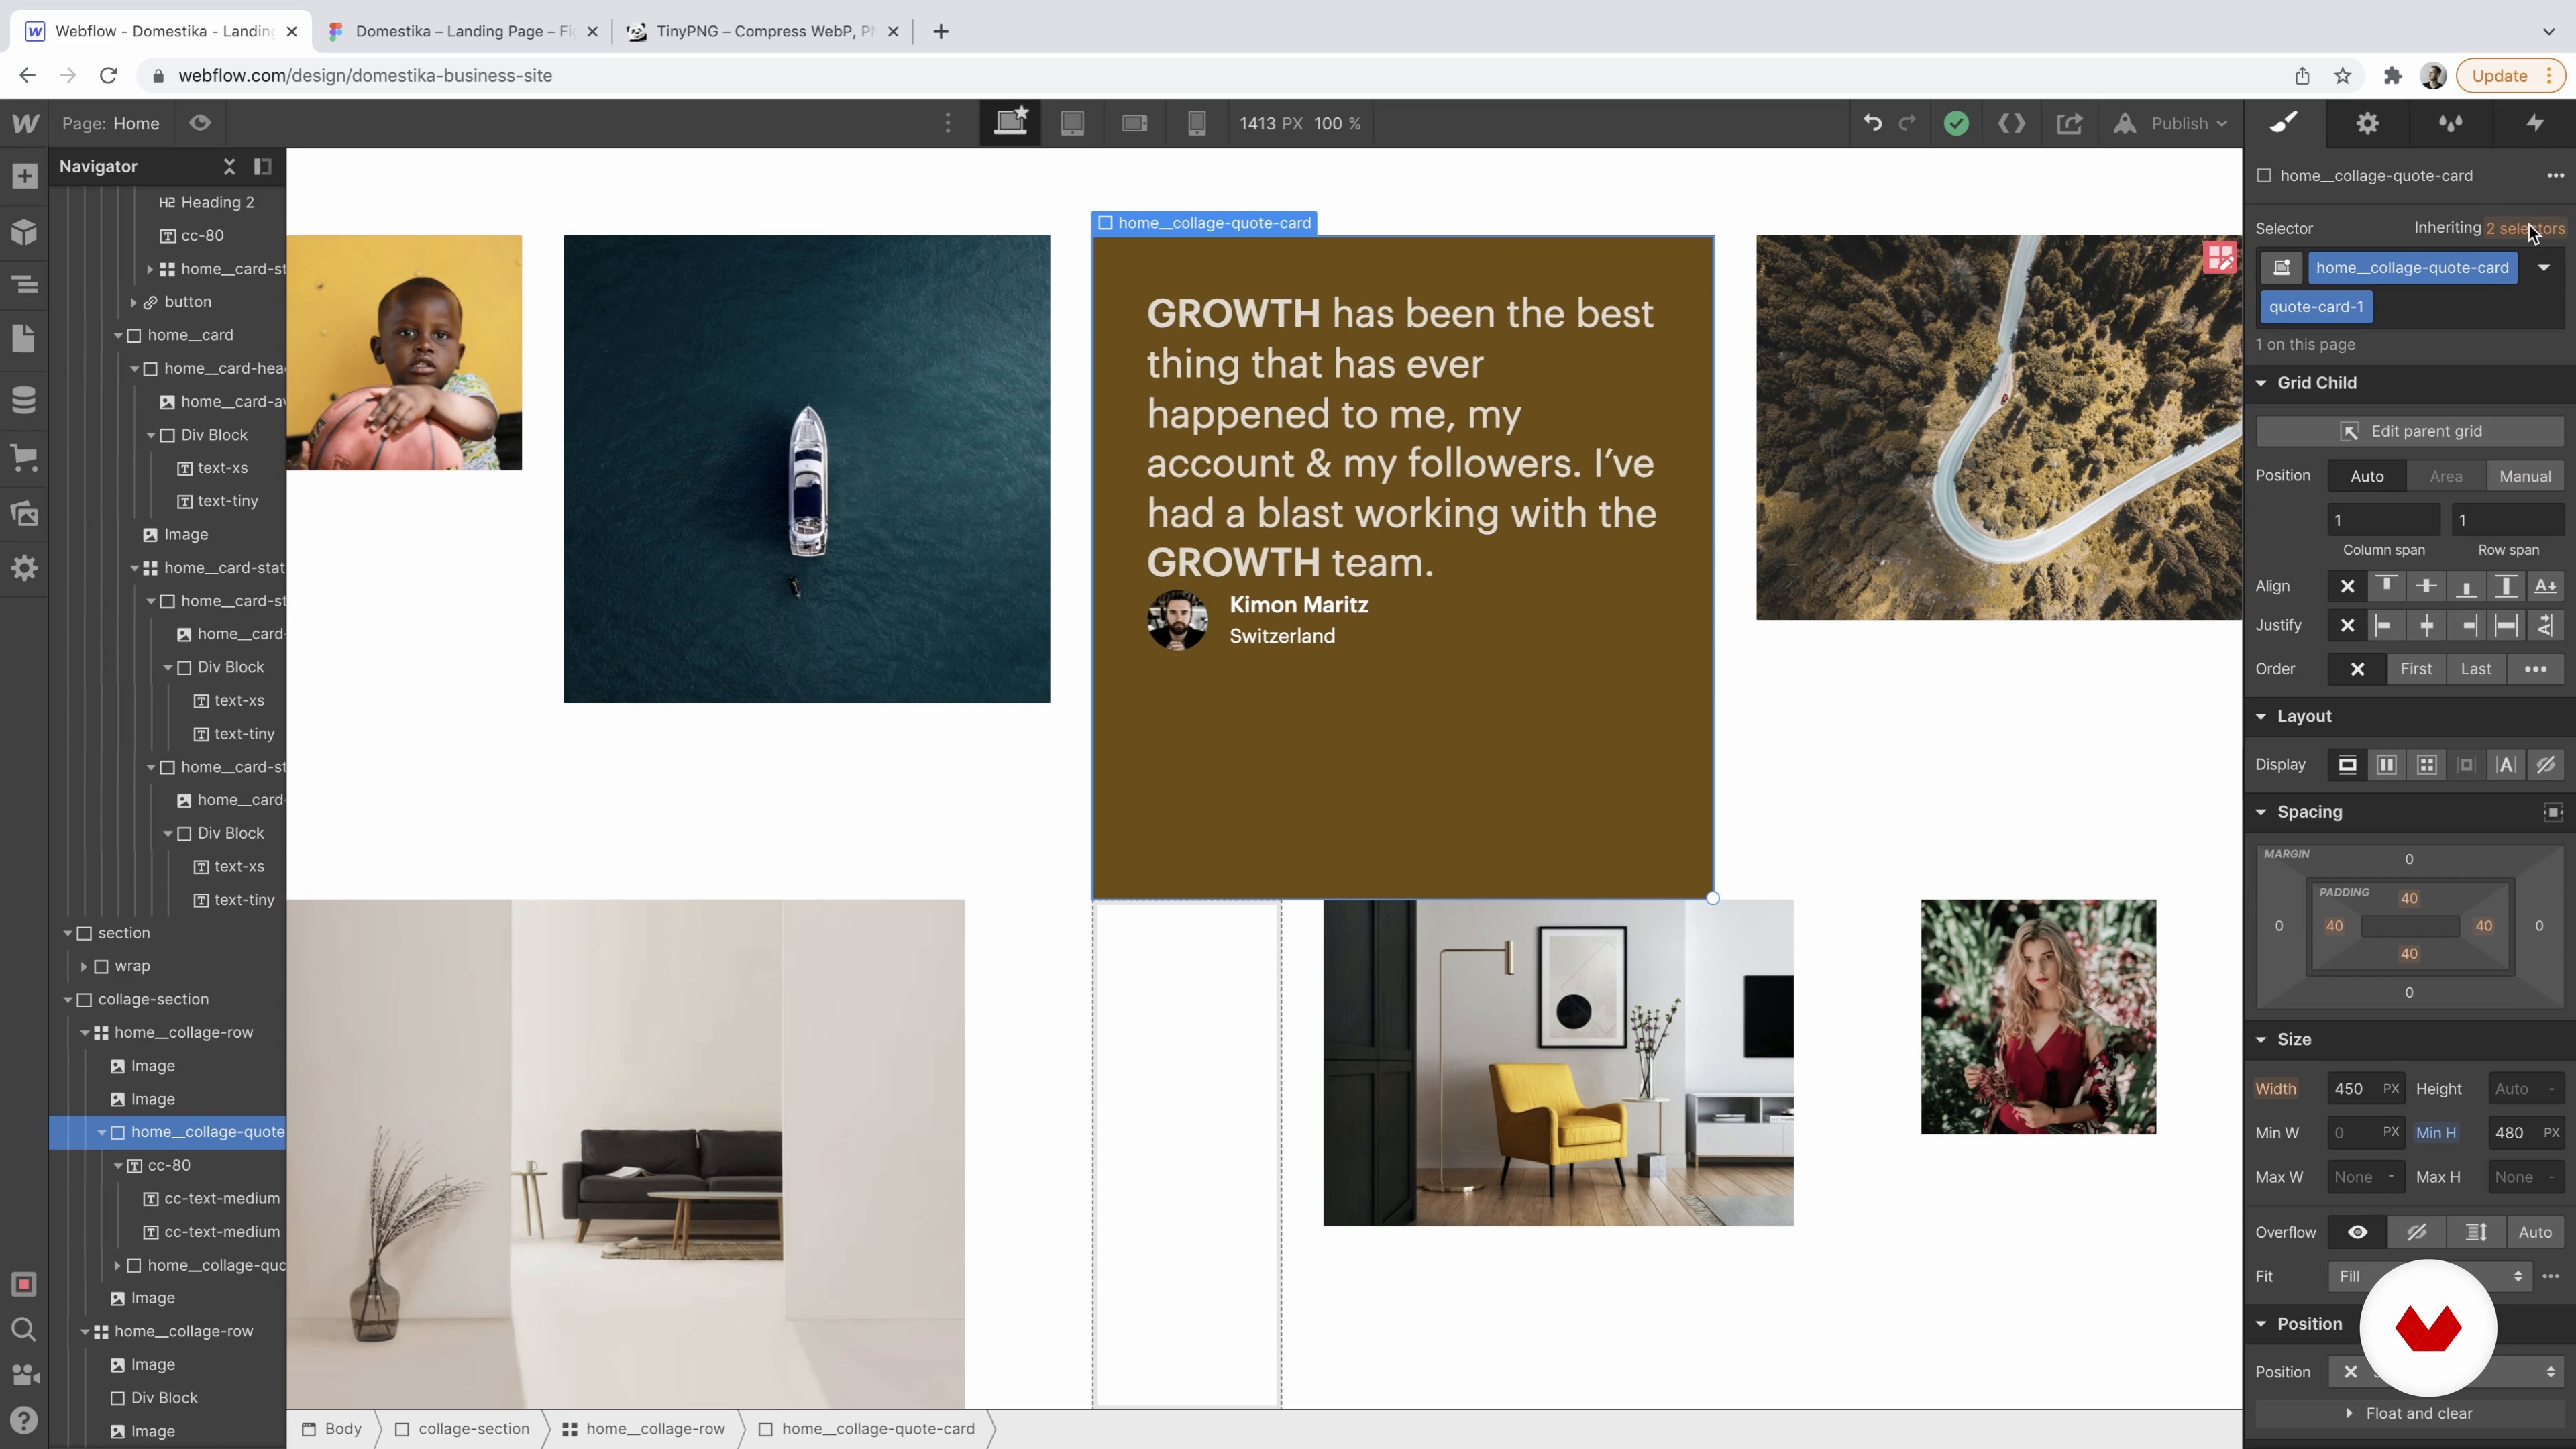Set display to flex
2576x1449 pixels.
coord(2387,765)
